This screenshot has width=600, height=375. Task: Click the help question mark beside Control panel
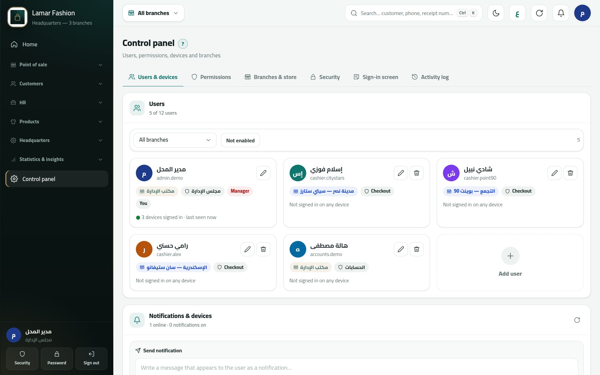pos(183,44)
